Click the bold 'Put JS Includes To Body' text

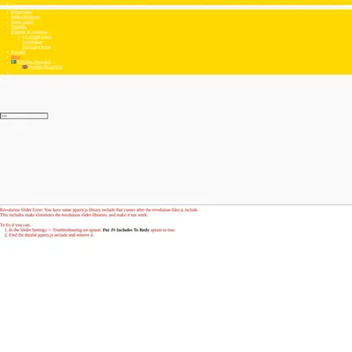126,230
